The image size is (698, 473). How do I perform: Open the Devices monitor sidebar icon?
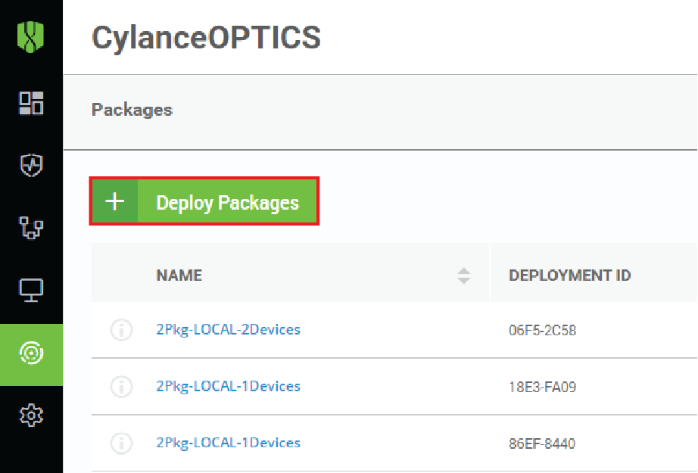pyautogui.click(x=31, y=290)
